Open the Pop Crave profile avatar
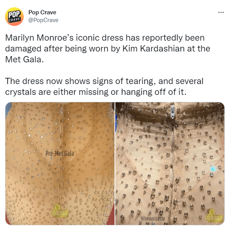Image resolution: width=231 pixels, height=230 pixels. (14, 17)
